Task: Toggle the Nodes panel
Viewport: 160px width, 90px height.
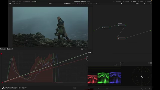Action: point(133,1)
